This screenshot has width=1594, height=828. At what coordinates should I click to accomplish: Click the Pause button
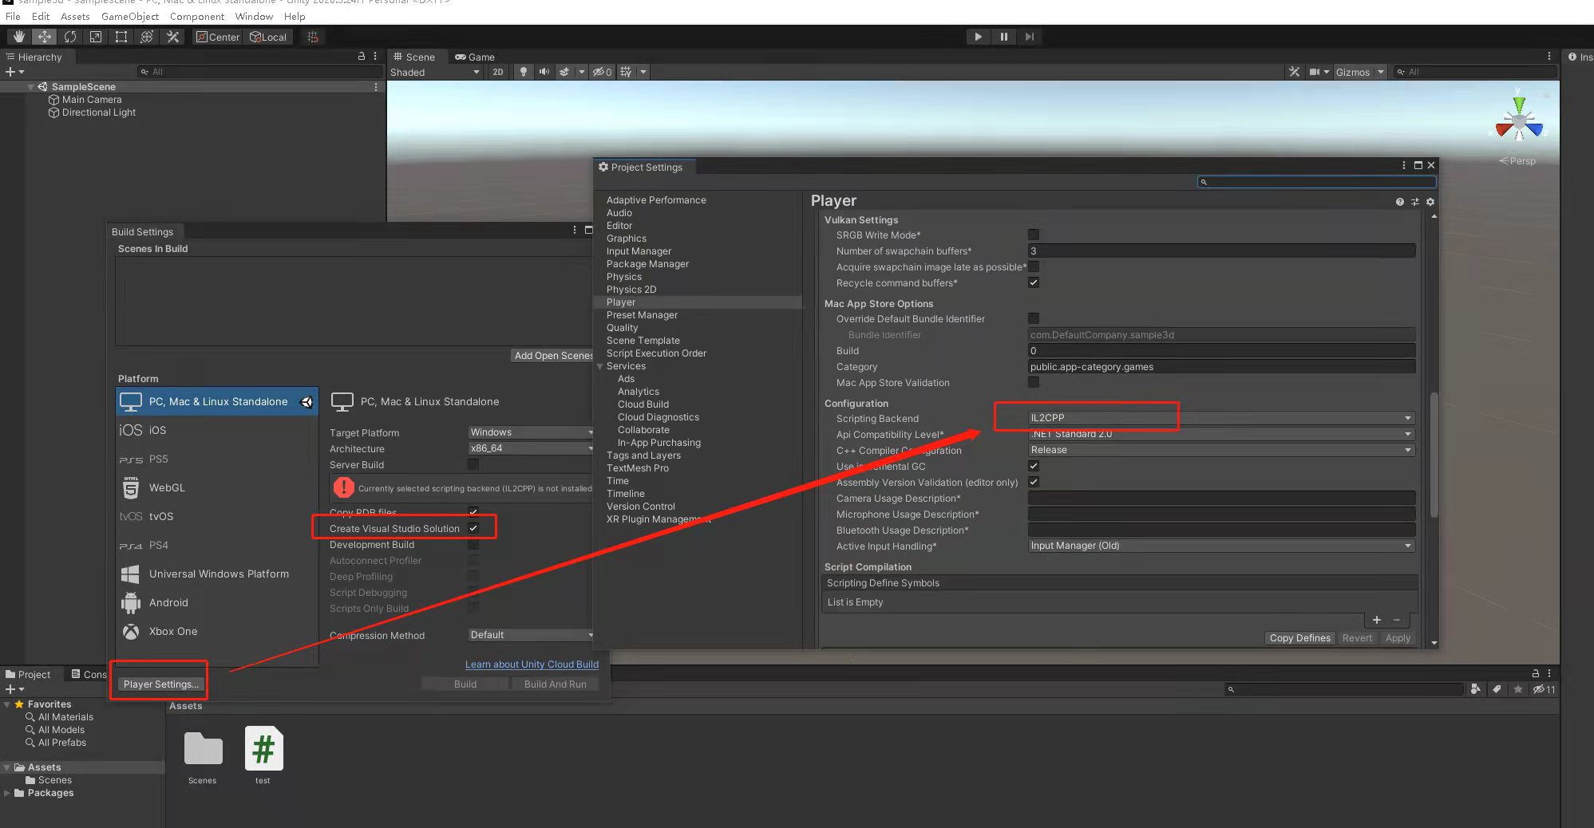pos(1003,37)
